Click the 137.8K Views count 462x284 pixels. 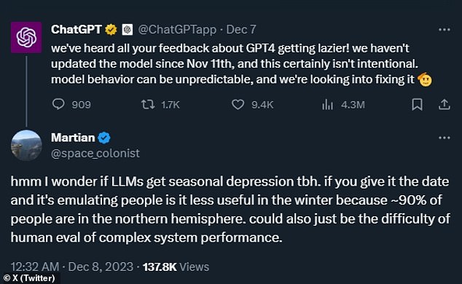click(176, 267)
